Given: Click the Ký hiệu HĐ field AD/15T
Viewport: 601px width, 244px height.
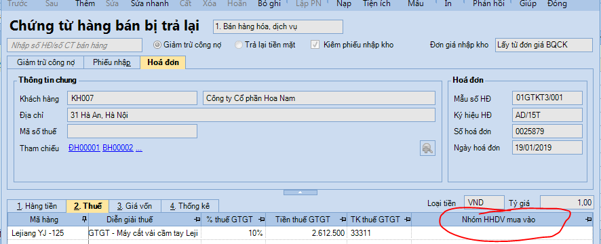Looking at the screenshot, I should [547, 115].
